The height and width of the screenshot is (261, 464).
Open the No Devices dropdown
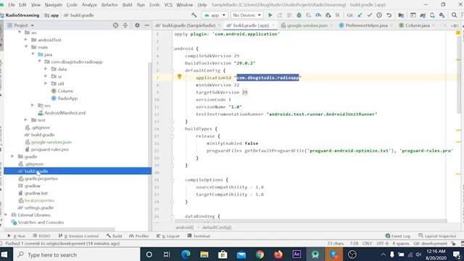246,15
